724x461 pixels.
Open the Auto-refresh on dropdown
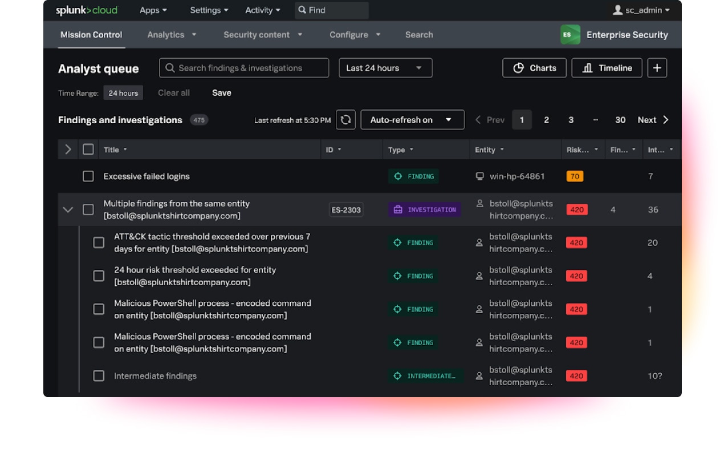click(x=412, y=120)
